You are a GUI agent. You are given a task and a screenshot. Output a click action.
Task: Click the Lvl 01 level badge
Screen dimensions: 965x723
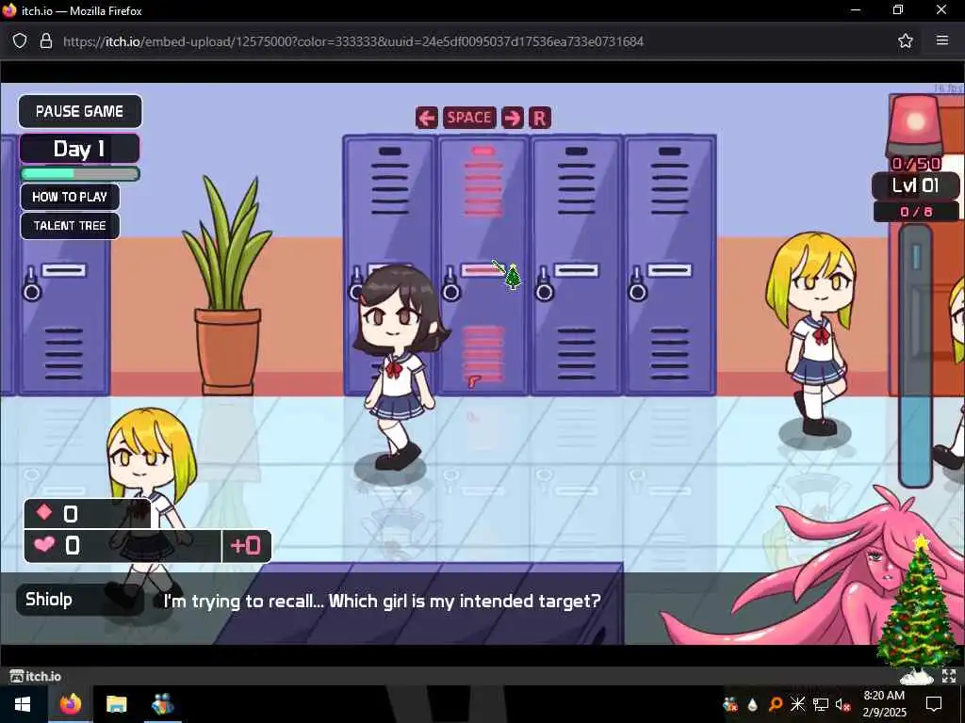(x=916, y=185)
